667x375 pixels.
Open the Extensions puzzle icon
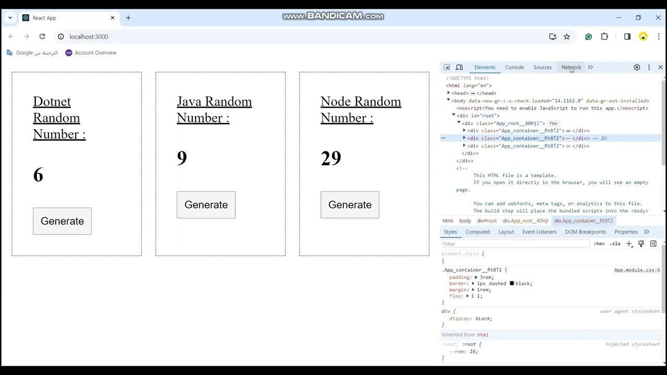[604, 36]
